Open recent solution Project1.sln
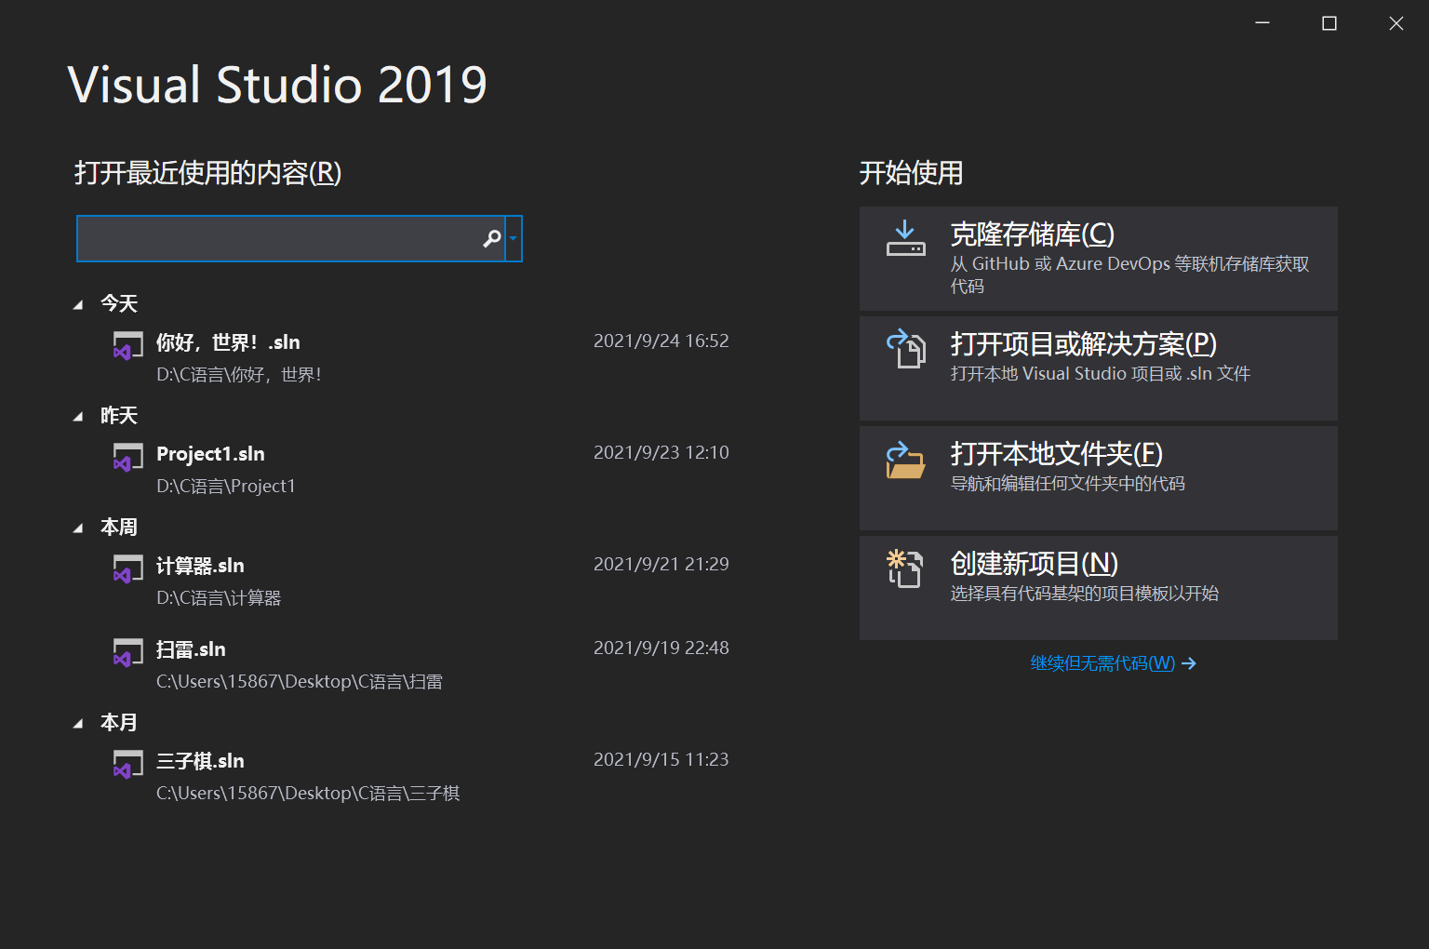The width and height of the screenshot is (1429, 949). (x=210, y=454)
